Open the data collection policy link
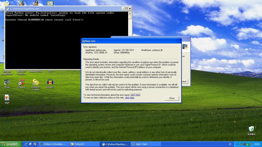The height and width of the screenshot is (147, 262). (130, 98)
